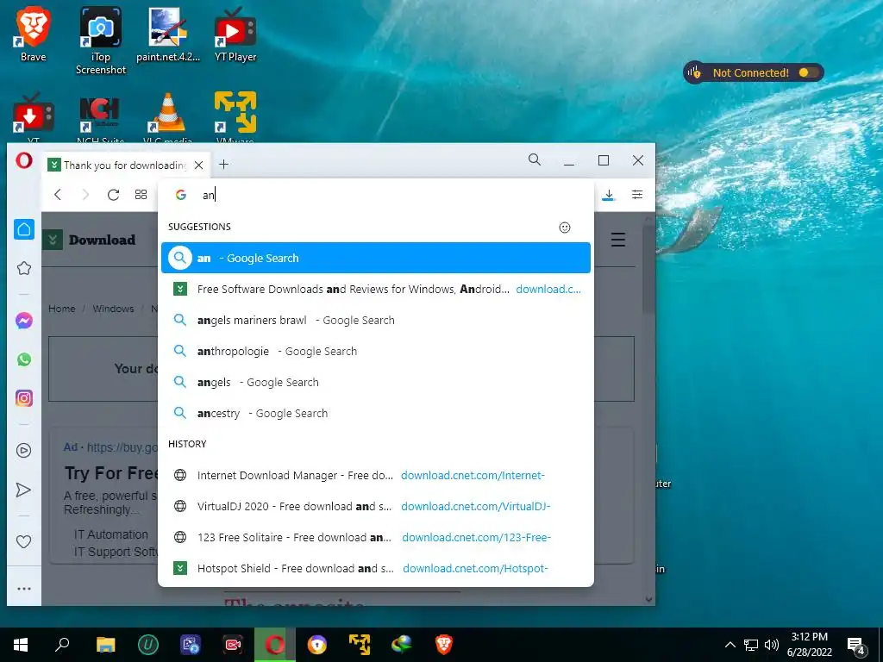Open File Explorer from the taskbar
This screenshot has width=883, height=662.
[105, 645]
